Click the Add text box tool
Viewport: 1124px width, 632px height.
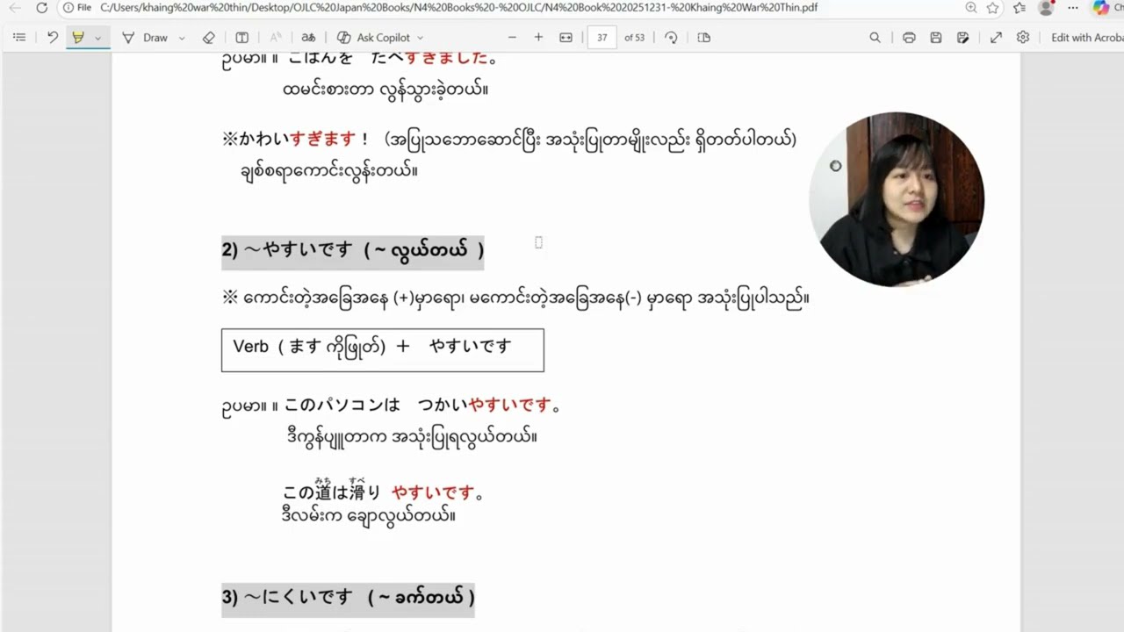tap(242, 38)
